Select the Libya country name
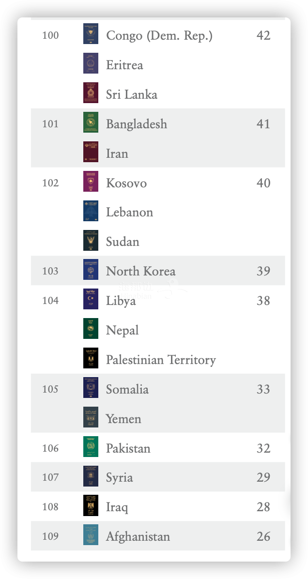 point(121,301)
